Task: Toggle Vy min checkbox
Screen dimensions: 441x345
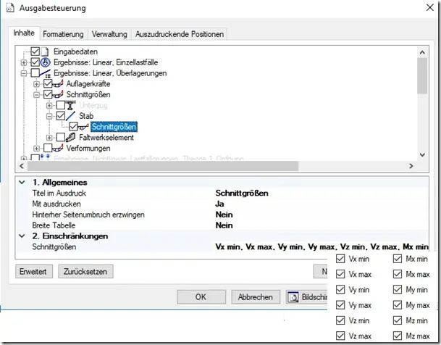Action: tap(340, 290)
